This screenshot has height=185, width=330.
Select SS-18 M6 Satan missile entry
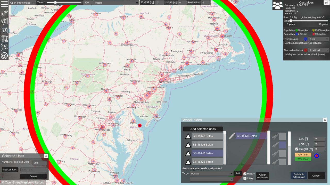point(251,136)
